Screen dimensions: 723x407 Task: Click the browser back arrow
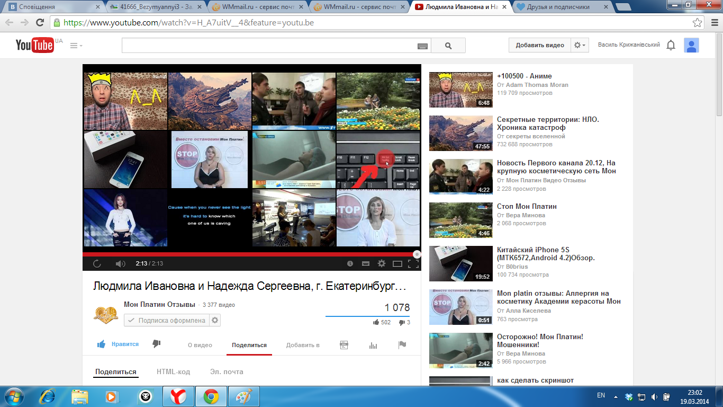(10, 23)
